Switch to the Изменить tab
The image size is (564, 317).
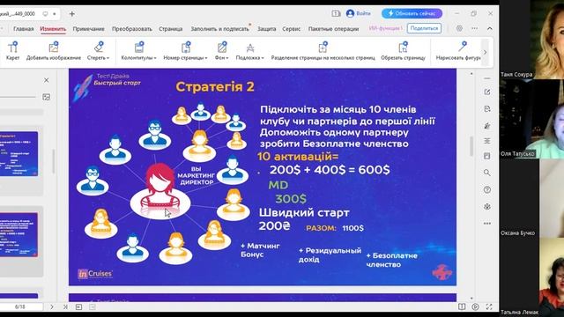click(x=53, y=29)
